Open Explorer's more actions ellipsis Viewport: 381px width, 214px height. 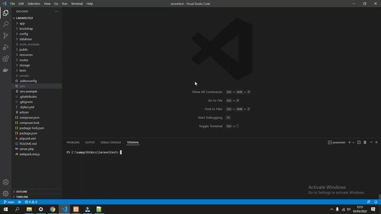tap(57, 11)
